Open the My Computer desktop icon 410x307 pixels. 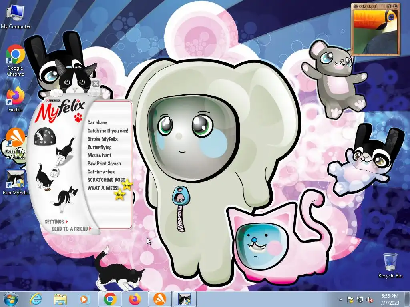[16, 17]
